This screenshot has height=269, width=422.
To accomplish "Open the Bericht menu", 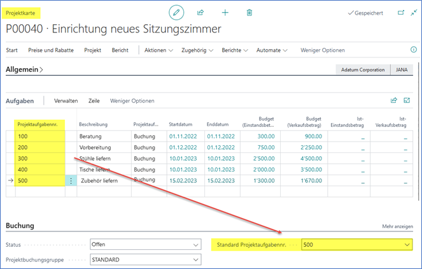I will tap(120, 50).
